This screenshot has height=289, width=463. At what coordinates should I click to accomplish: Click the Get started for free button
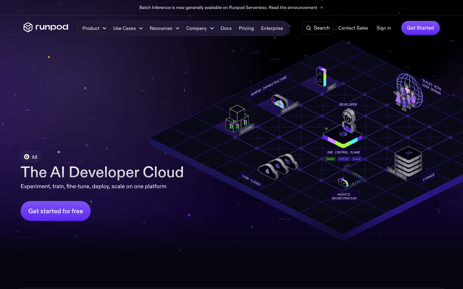click(x=56, y=211)
